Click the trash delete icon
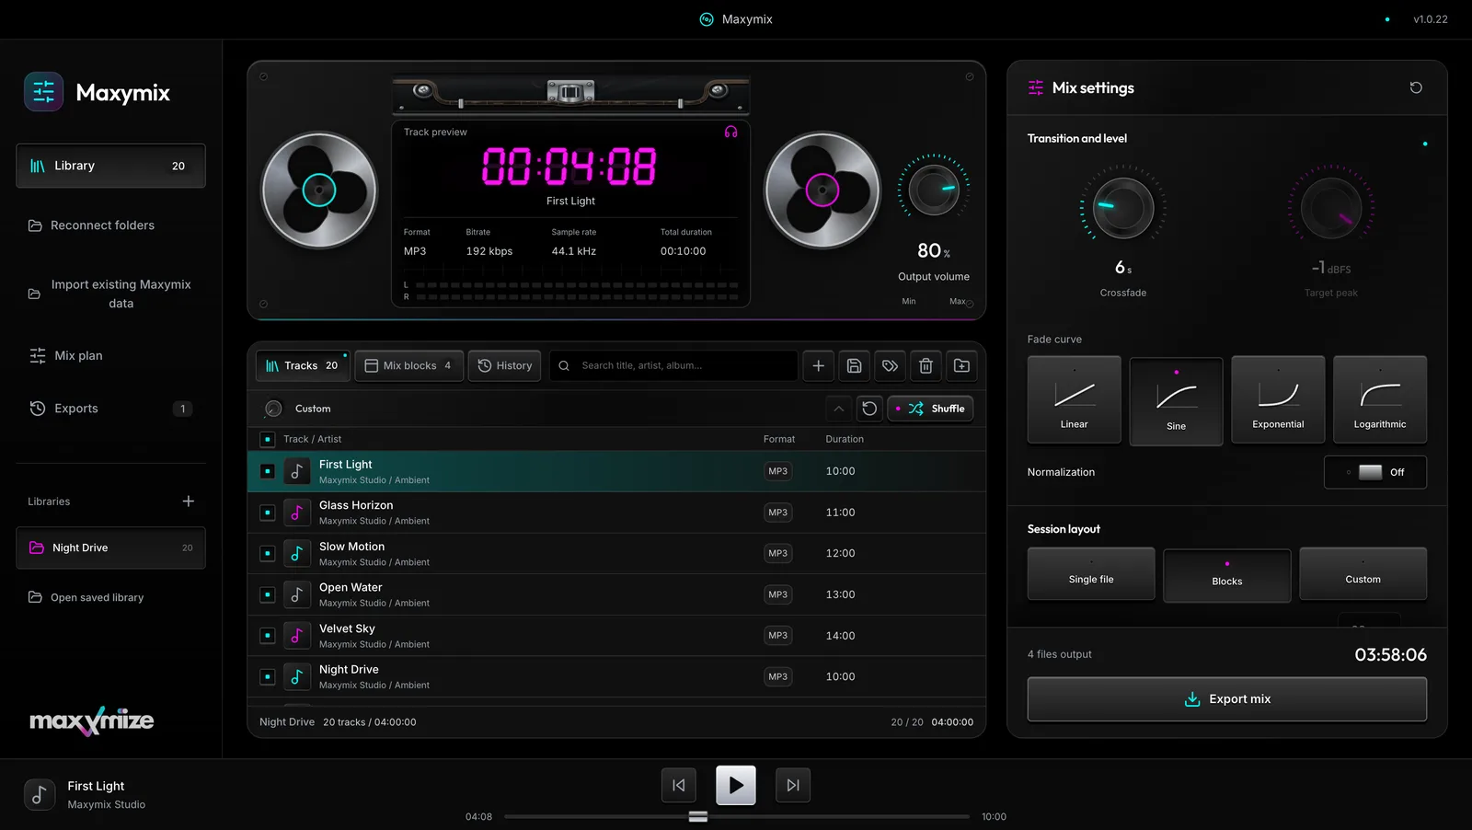This screenshot has width=1472, height=830. [926, 366]
